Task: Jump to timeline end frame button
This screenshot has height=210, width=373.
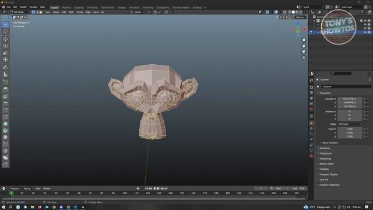Action: (166, 188)
